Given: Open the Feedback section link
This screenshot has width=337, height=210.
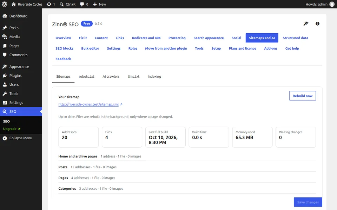Looking at the screenshot, I should tap(63, 59).
